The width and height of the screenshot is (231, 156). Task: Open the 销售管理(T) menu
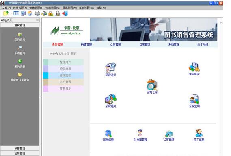[36, 8]
